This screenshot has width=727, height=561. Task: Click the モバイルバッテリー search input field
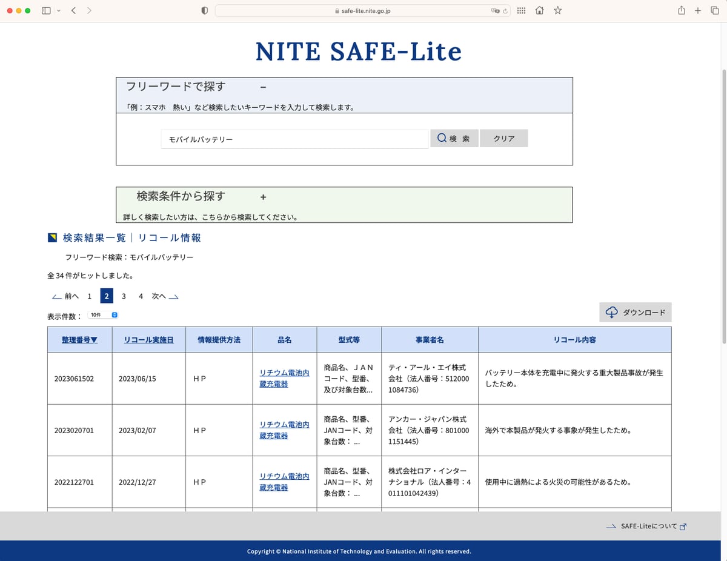point(294,139)
